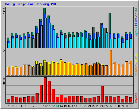The image size is (139, 109).
Task: Click the yellow visits bar for day 8
Action: point(36,63)
